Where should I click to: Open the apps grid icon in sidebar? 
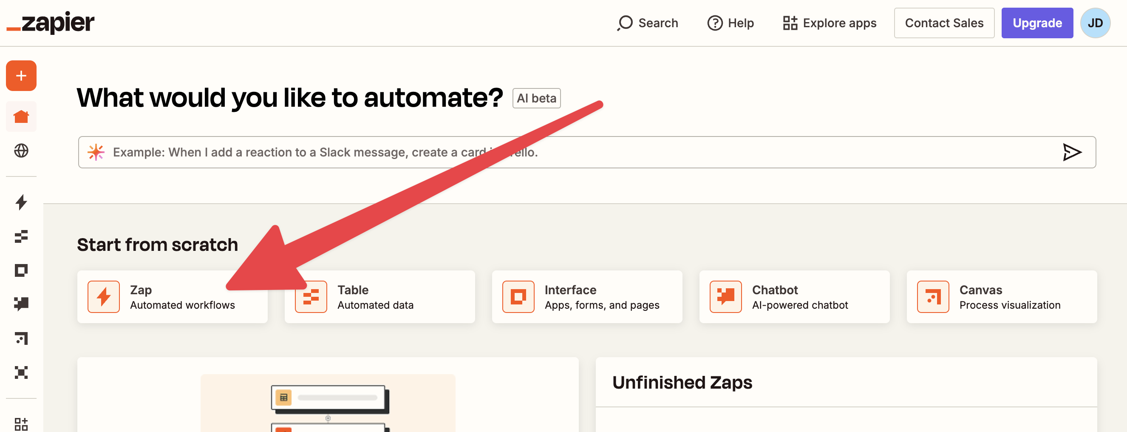[x=21, y=424]
